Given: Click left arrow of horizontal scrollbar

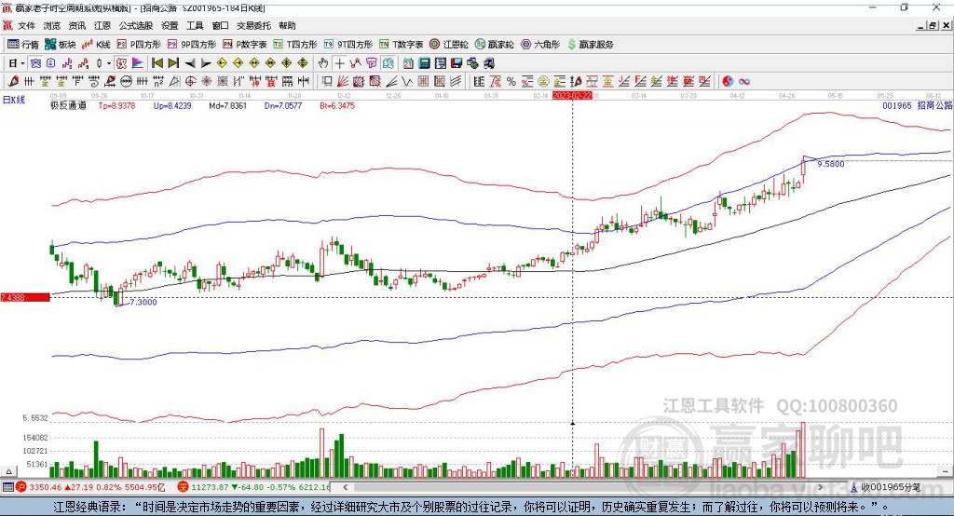Looking at the screenshot, I should click(x=346, y=487).
